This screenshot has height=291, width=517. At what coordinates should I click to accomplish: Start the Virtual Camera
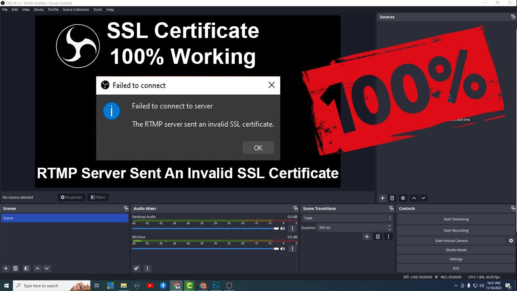tap(451, 241)
